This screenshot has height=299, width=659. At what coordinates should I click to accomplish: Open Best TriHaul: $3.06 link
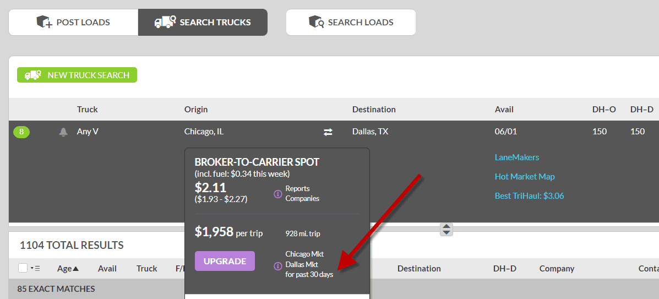click(529, 196)
